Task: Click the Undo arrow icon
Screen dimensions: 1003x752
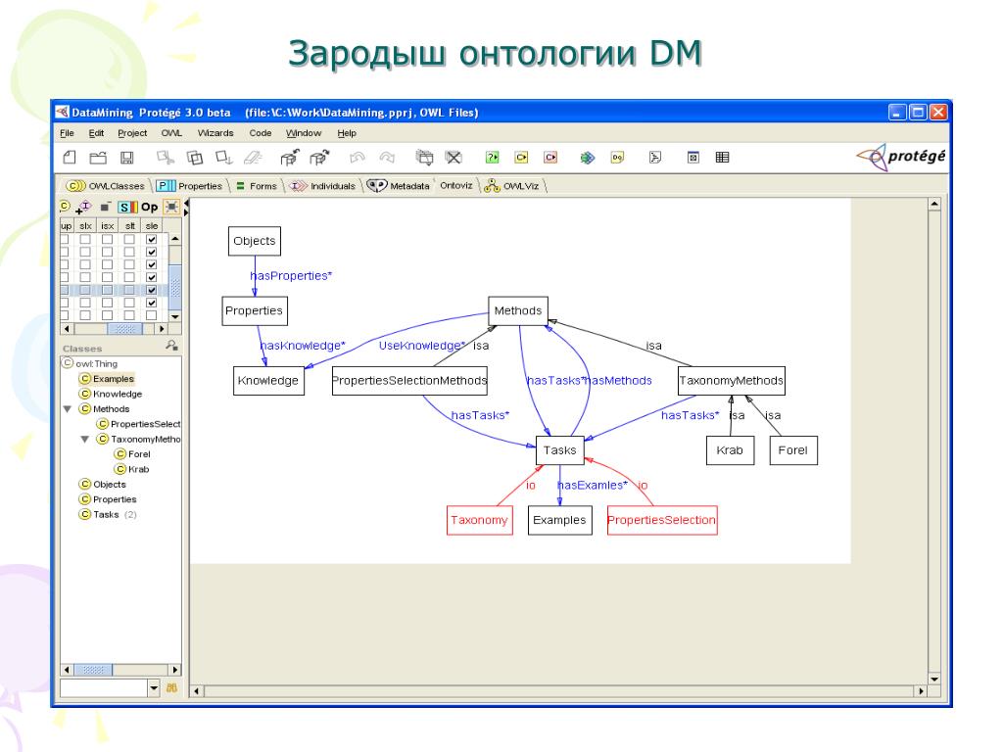Action: pyautogui.click(x=357, y=158)
